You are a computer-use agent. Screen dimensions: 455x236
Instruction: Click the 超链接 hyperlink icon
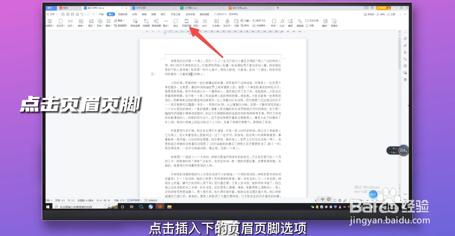click(x=300, y=23)
